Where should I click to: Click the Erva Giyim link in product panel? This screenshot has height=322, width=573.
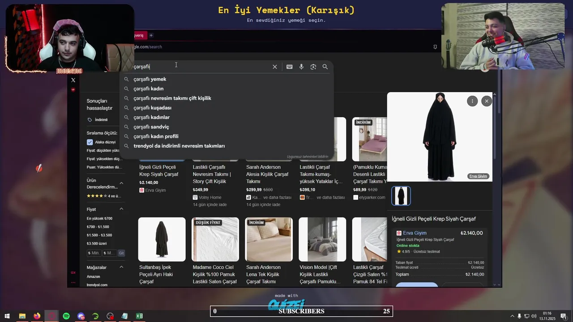415,233
